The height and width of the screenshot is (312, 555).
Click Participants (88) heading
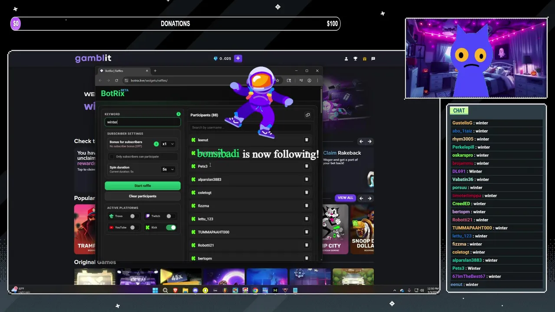[x=204, y=115]
